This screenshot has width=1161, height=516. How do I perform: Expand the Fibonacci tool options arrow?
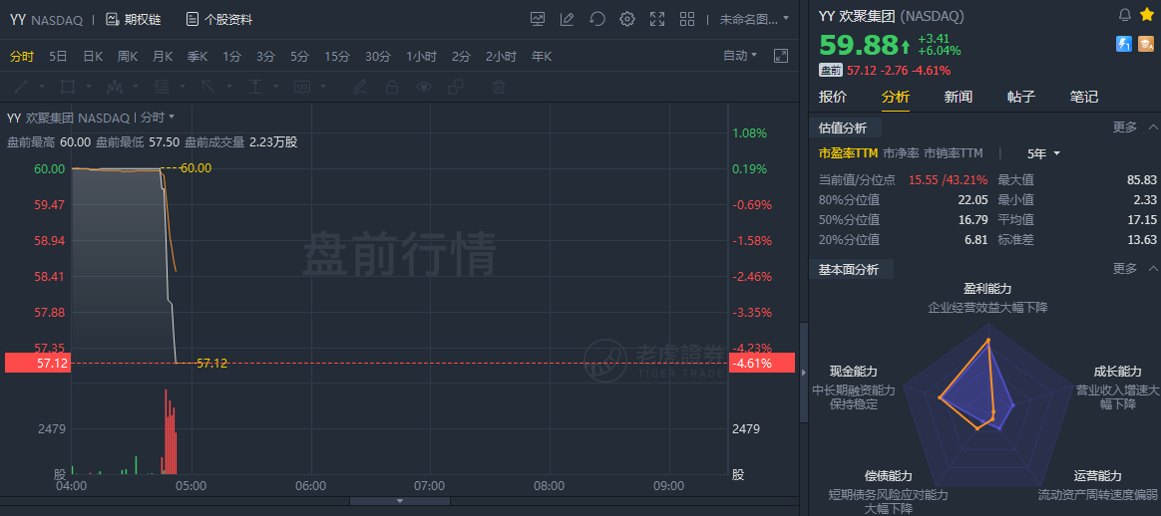click(x=183, y=87)
